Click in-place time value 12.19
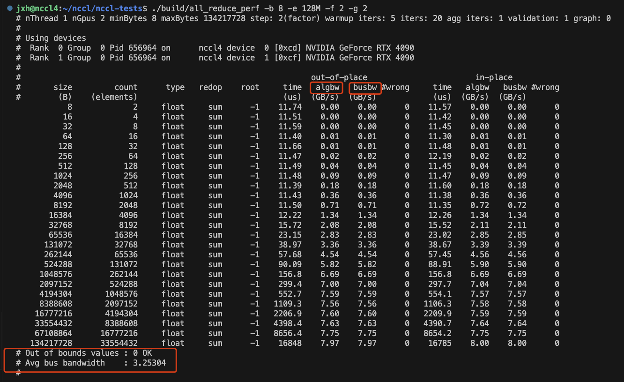Screen dimensions: 624x382 [x=440, y=156]
